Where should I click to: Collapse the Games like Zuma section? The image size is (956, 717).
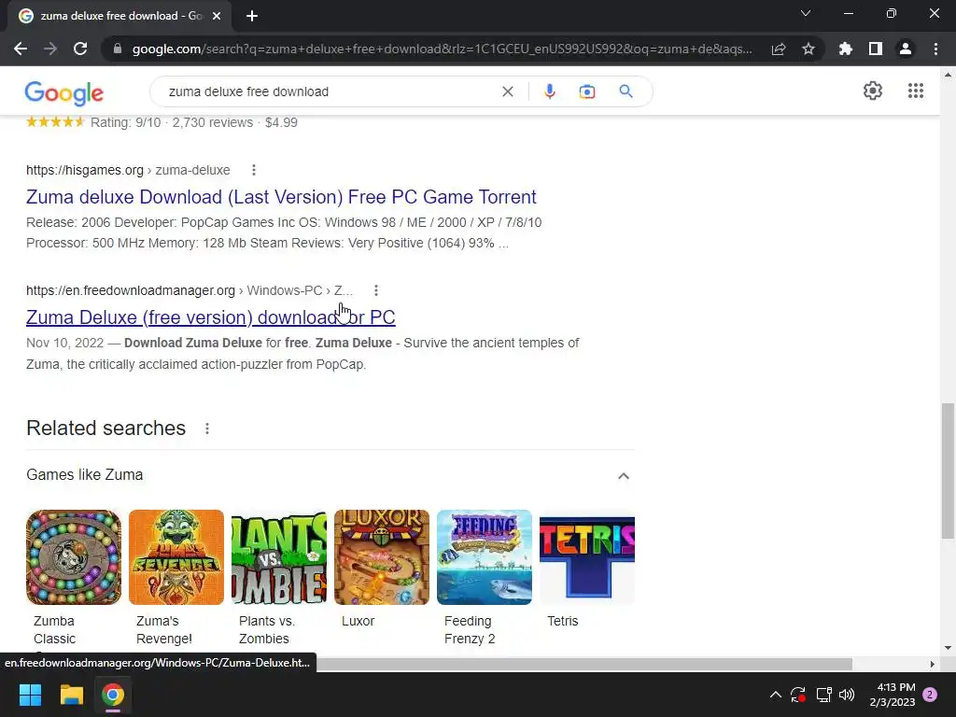point(623,475)
